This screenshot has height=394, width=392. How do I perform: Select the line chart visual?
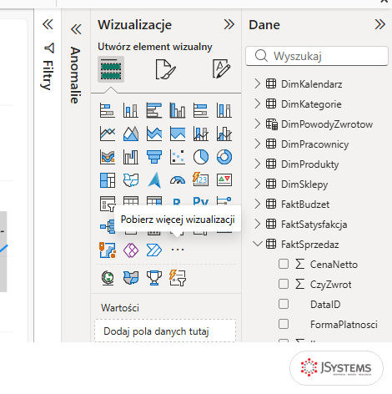108,134
